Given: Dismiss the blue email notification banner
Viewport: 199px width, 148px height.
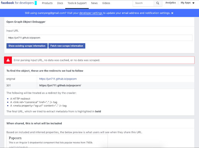Looking at the screenshot, I should pyautogui.click(x=172, y=13).
